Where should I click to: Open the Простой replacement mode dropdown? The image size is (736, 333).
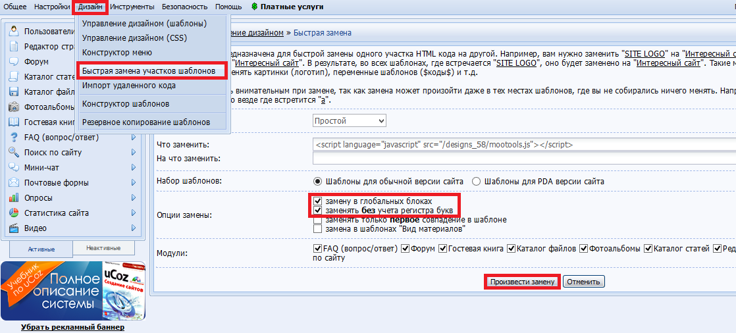click(x=349, y=120)
